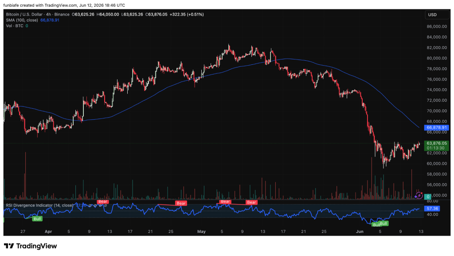Click the change value +322.35 (+0.51%)
Image resolution: width=454 pixels, height=256 pixels.
(x=187, y=15)
